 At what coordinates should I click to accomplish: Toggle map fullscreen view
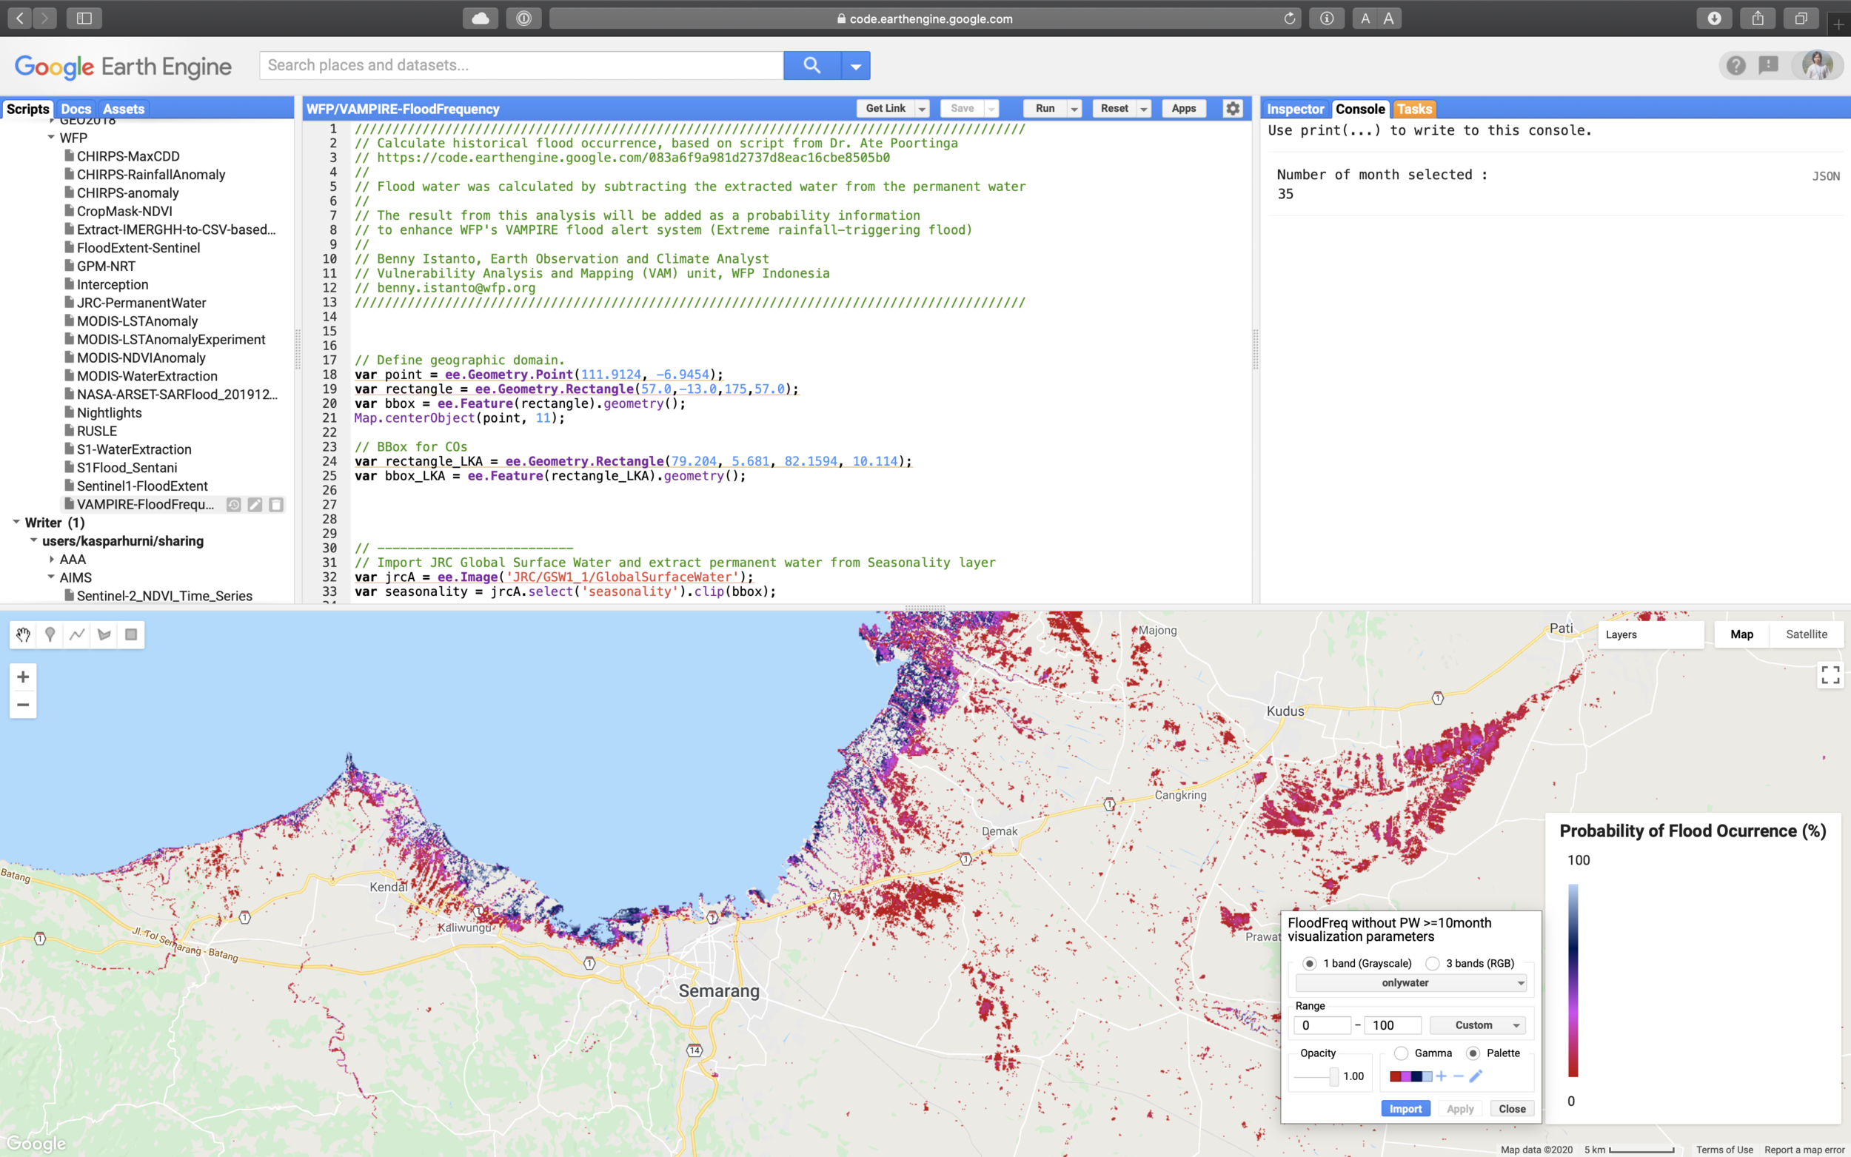click(1830, 675)
